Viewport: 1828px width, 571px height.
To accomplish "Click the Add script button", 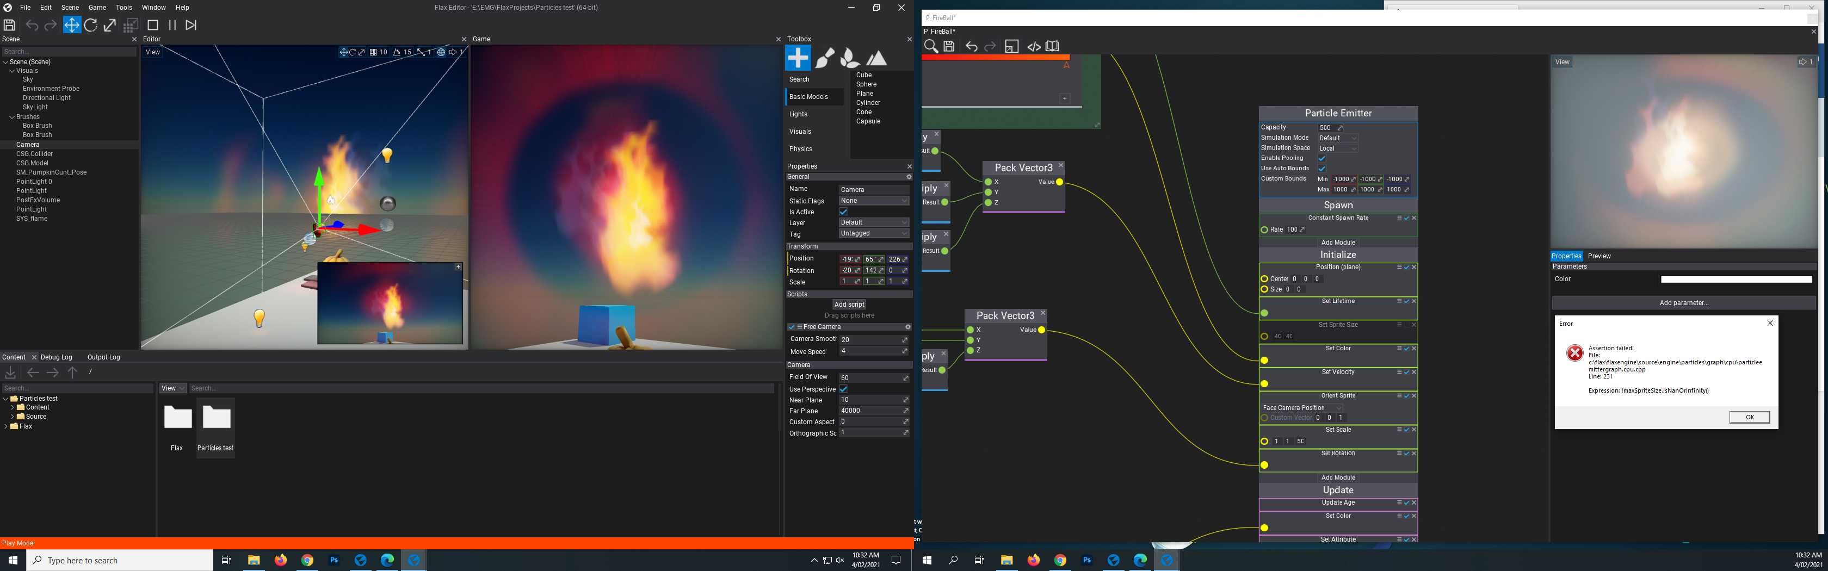I will [849, 305].
